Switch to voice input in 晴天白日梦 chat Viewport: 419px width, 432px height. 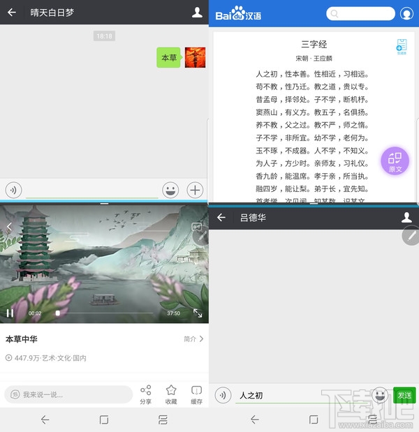pyautogui.click(x=13, y=190)
